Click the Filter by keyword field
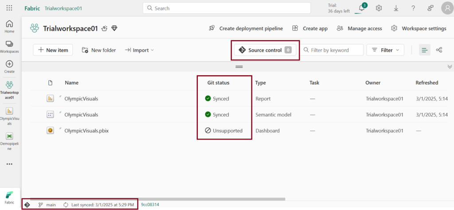This screenshot has height=210, width=454. [333, 50]
